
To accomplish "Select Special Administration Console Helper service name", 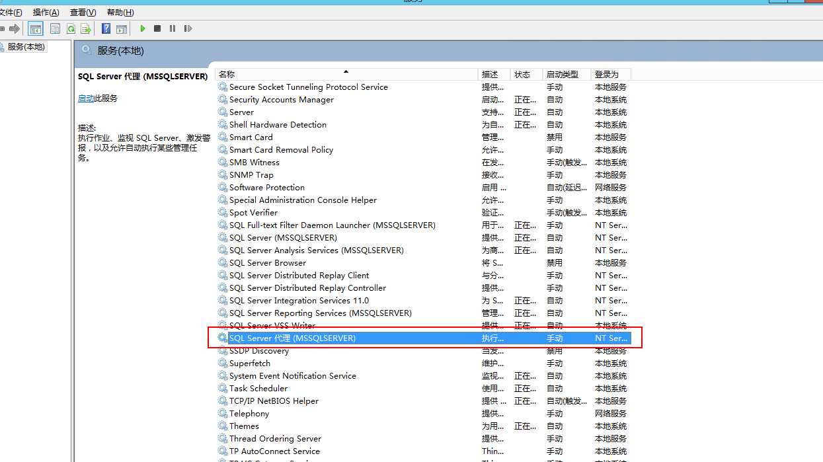I will (x=303, y=200).
